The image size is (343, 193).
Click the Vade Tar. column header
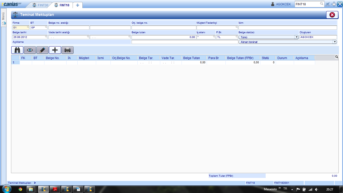coord(171,58)
